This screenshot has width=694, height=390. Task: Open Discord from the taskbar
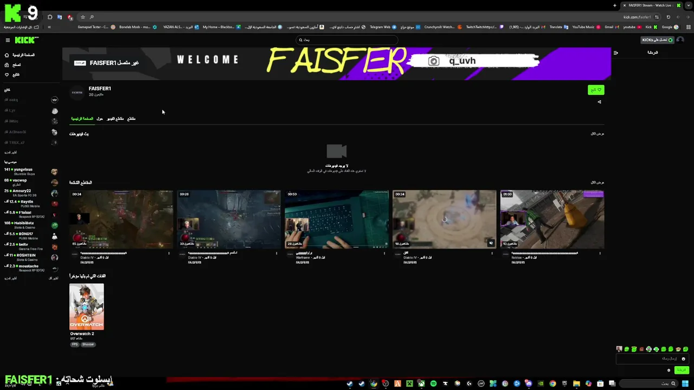[529, 383]
